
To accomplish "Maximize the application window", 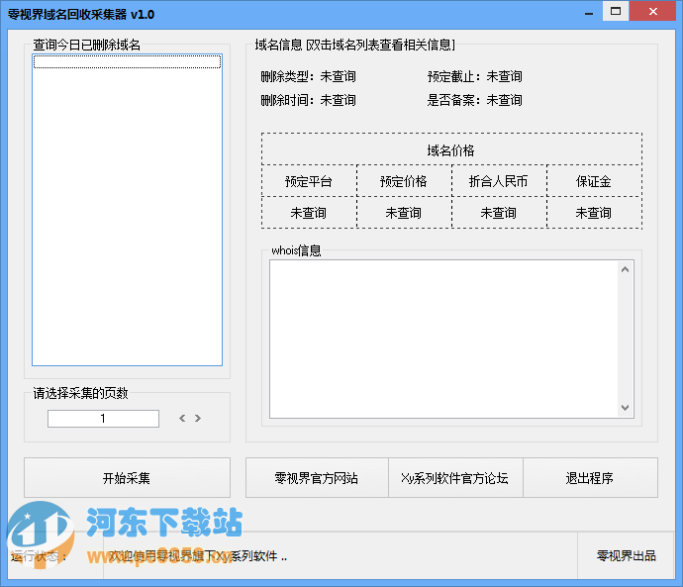I will pos(616,11).
